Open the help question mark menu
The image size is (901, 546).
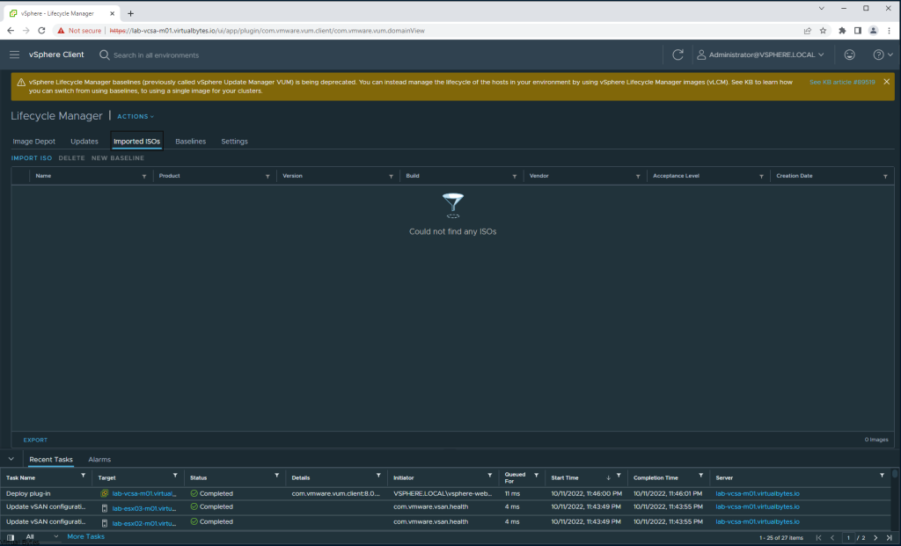(883, 55)
